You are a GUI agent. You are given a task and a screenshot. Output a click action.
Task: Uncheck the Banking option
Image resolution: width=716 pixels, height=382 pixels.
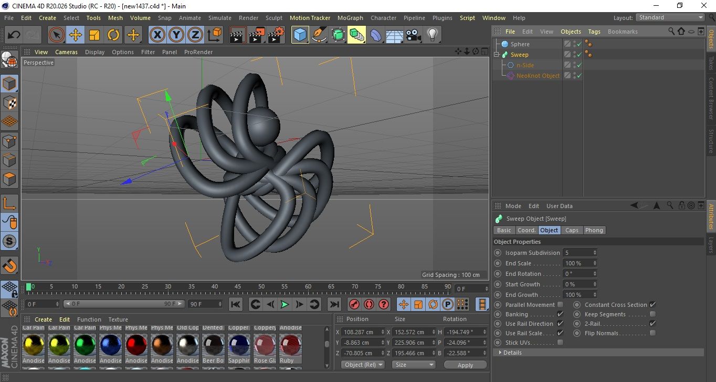pyautogui.click(x=560, y=314)
